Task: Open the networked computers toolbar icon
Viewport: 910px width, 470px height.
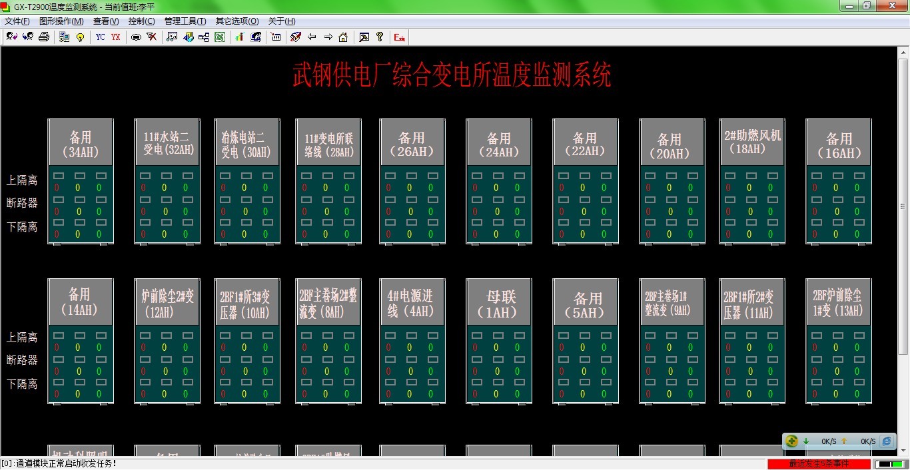Action: [x=64, y=37]
